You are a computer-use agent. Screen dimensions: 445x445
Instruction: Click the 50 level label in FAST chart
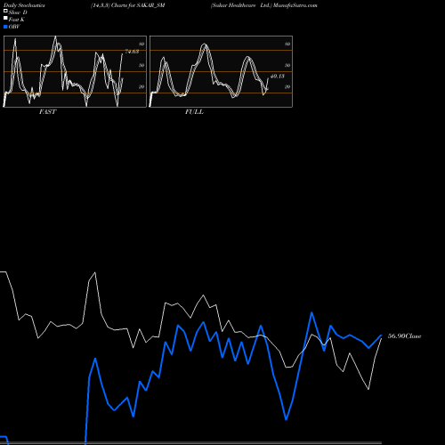coord(142,65)
